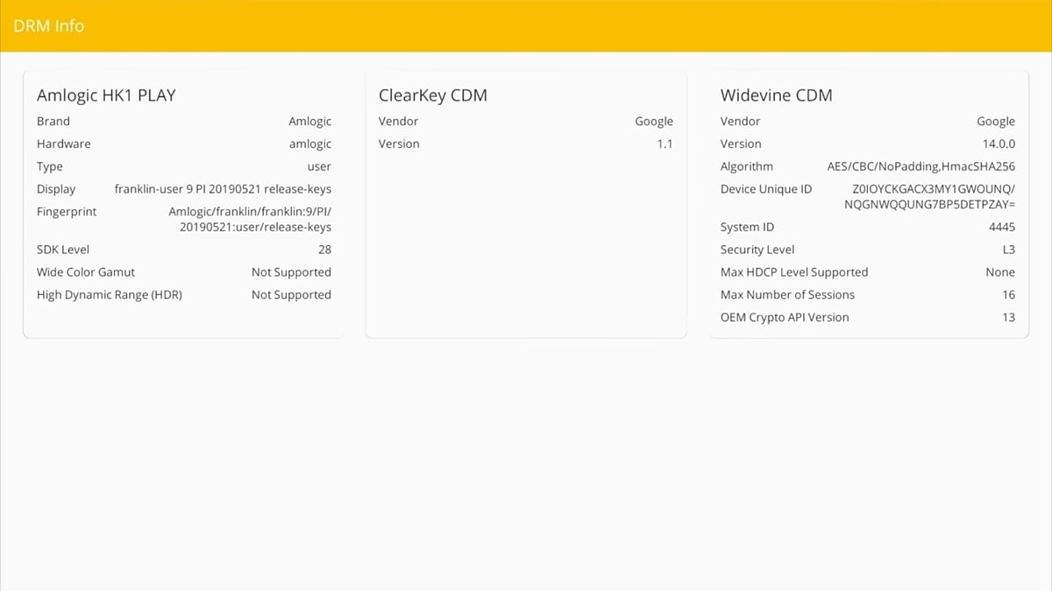Image resolution: width=1052 pixels, height=591 pixels.
Task: Click the Max HDCP Level Supported label
Action: pyautogui.click(x=794, y=273)
